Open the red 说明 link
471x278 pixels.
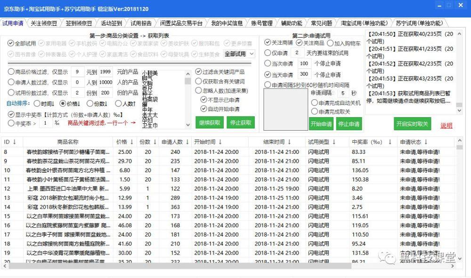(447, 125)
